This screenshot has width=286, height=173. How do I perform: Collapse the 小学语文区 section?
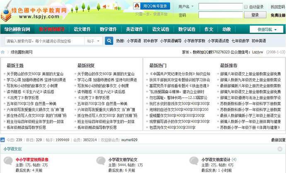(x=281, y=149)
